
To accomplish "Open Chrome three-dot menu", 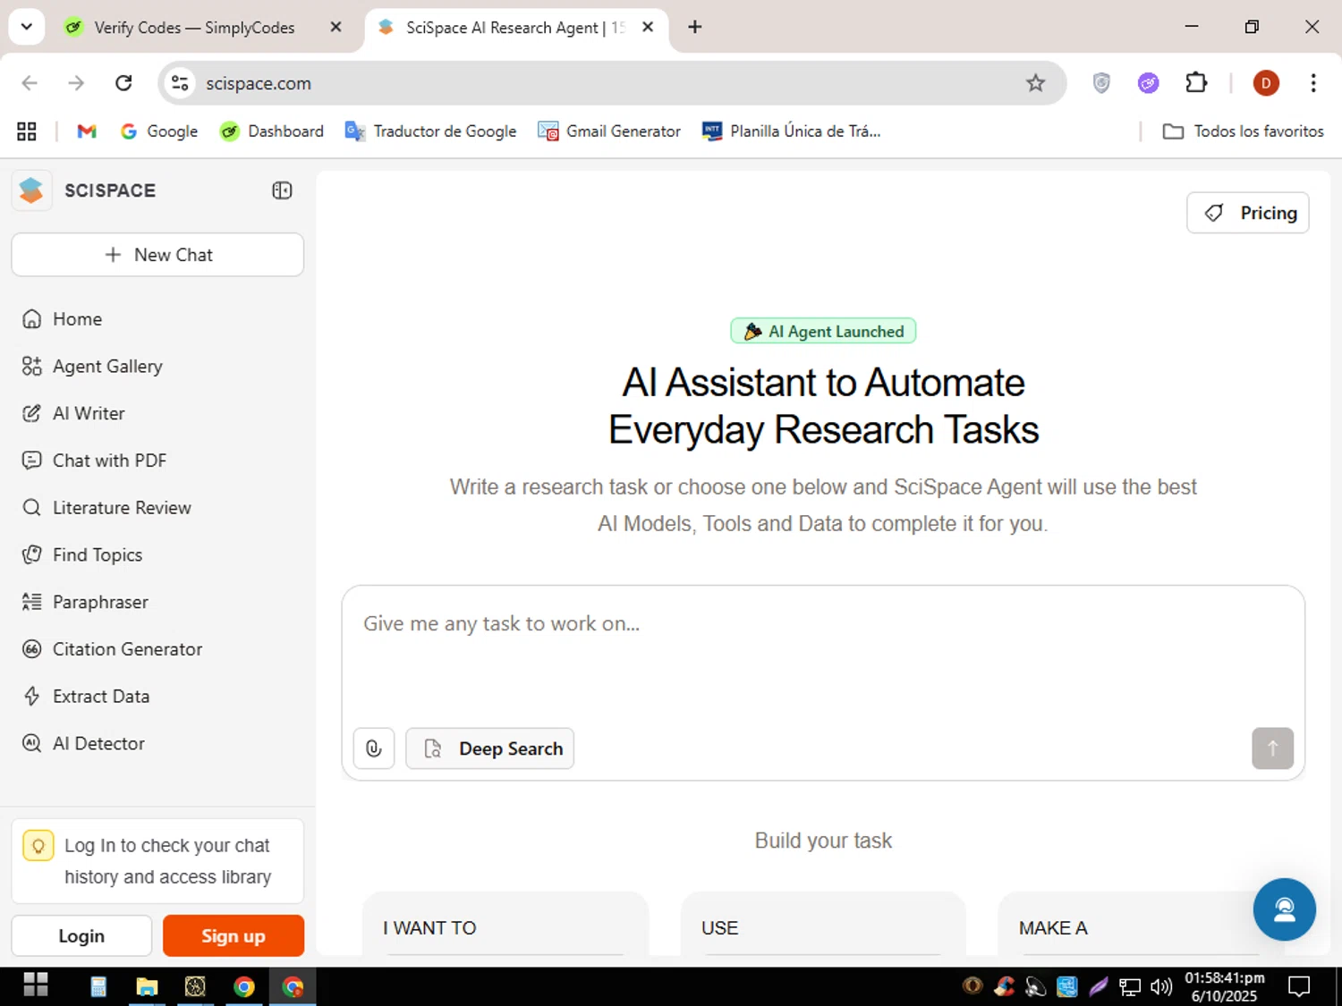I will click(1312, 83).
